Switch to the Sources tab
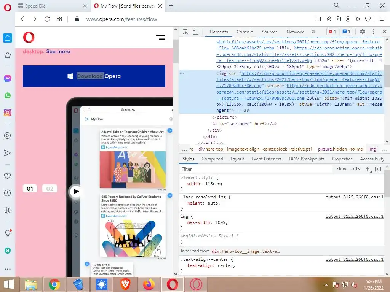 (x=269, y=32)
